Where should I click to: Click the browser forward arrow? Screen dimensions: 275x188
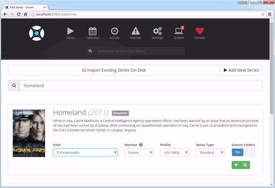[12, 14]
